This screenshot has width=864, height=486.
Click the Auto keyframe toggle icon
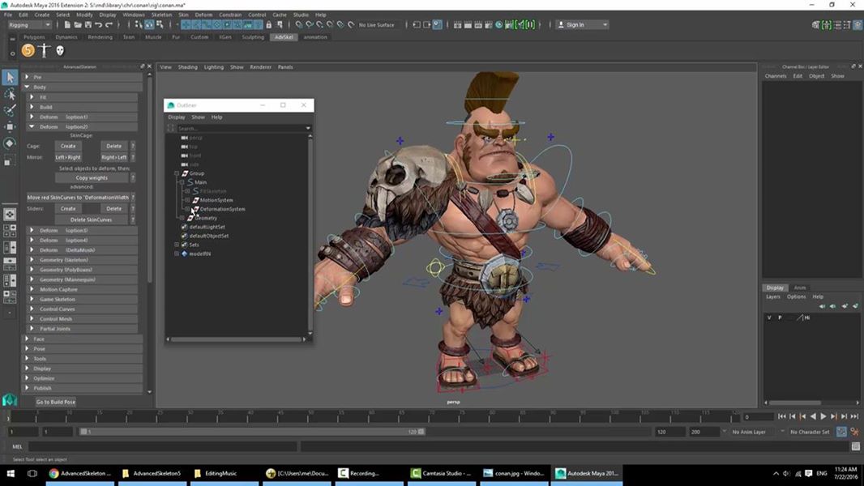click(x=841, y=432)
